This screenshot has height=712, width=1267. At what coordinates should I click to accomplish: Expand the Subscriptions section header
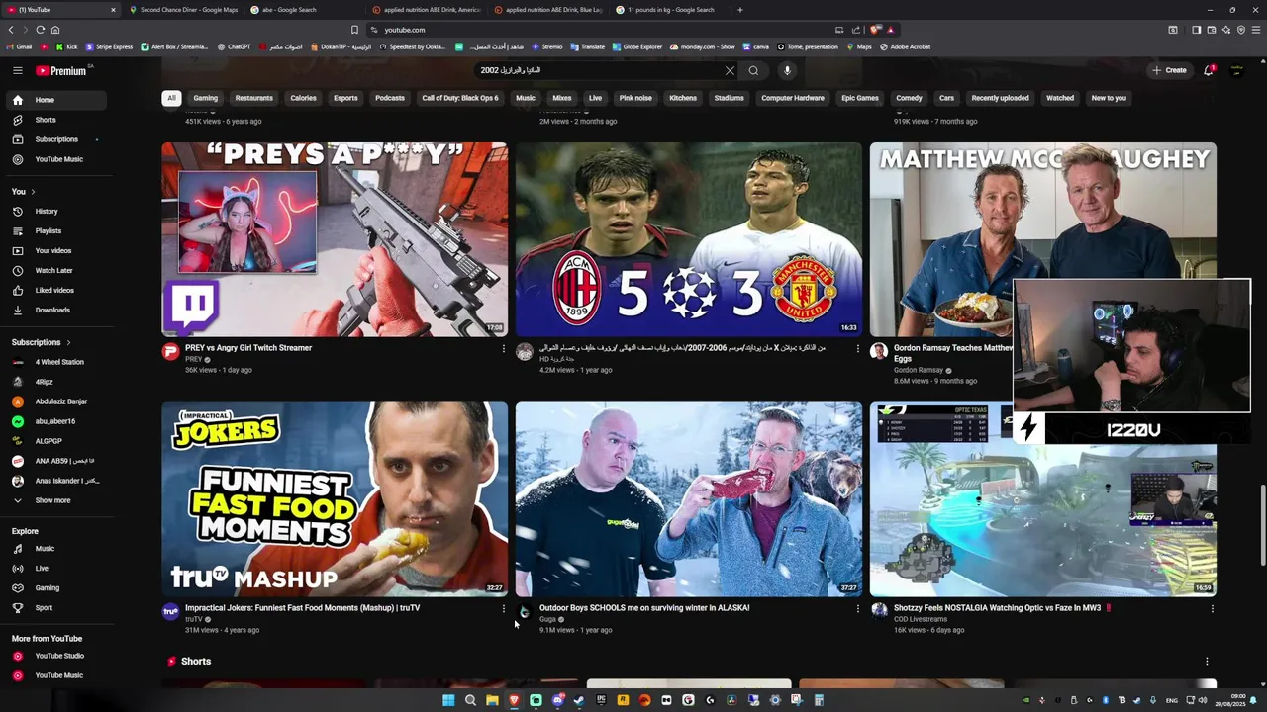pyautogui.click(x=41, y=342)
